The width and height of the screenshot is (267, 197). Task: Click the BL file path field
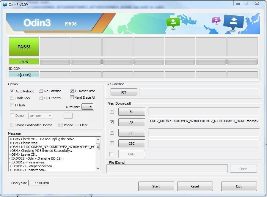click(x=204, y=111)
